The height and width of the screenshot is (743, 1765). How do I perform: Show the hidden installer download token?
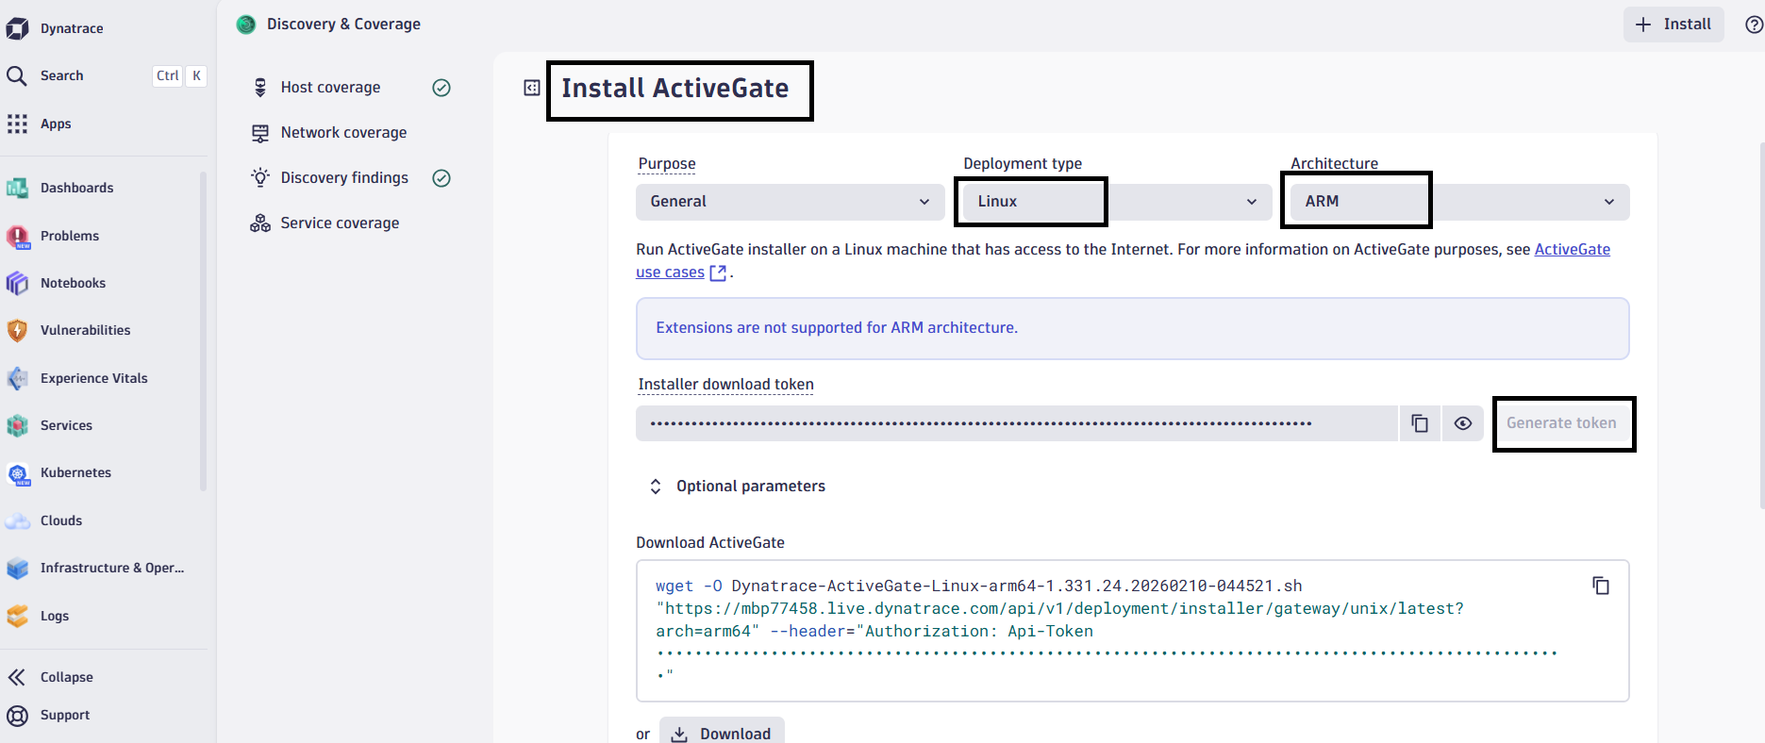click(1463, 423)
